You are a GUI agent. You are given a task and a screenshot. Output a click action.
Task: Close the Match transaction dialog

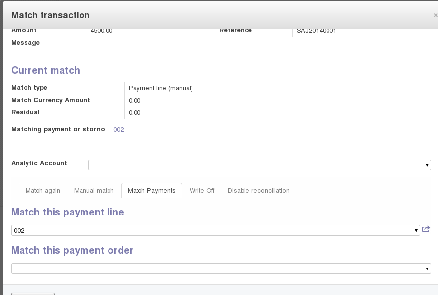click(435, 15)
